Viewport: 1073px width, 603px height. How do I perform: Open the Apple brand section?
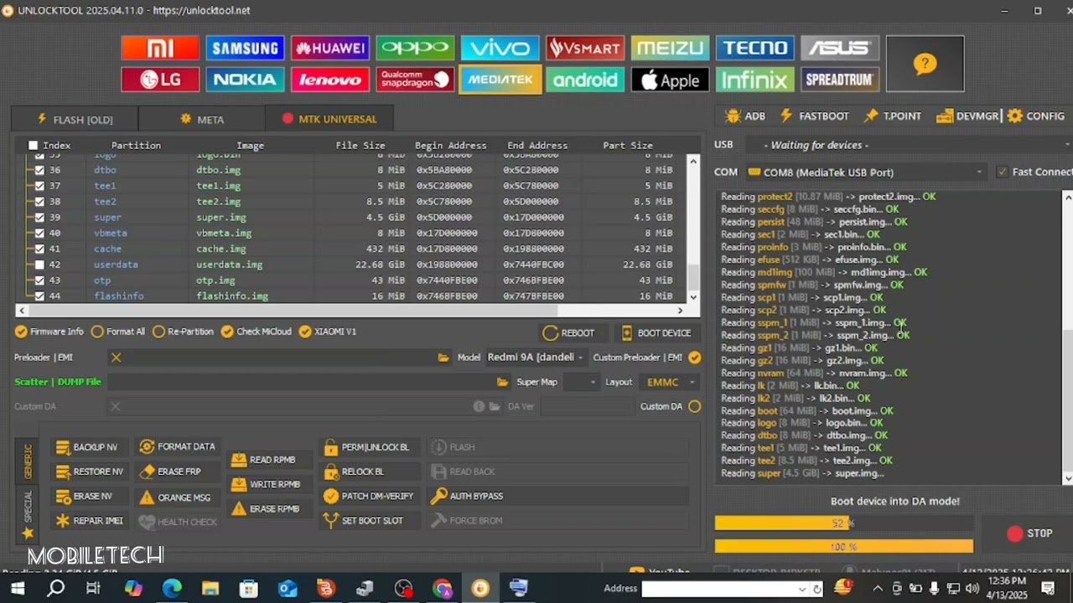pyautogui.click(x=670, y=80)
